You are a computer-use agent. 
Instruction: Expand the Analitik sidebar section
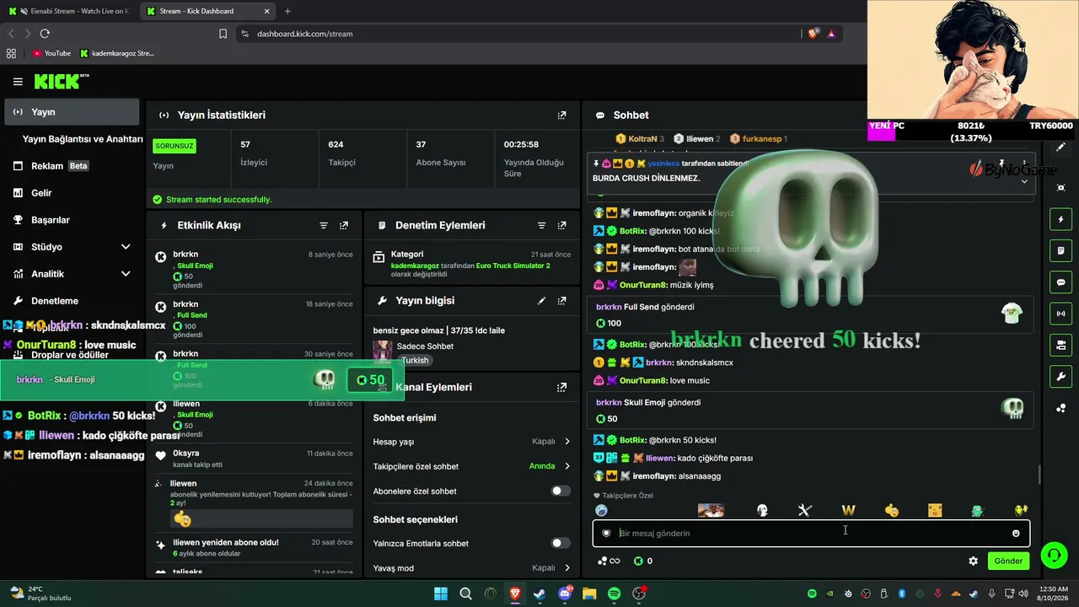(x=126, y=274)
